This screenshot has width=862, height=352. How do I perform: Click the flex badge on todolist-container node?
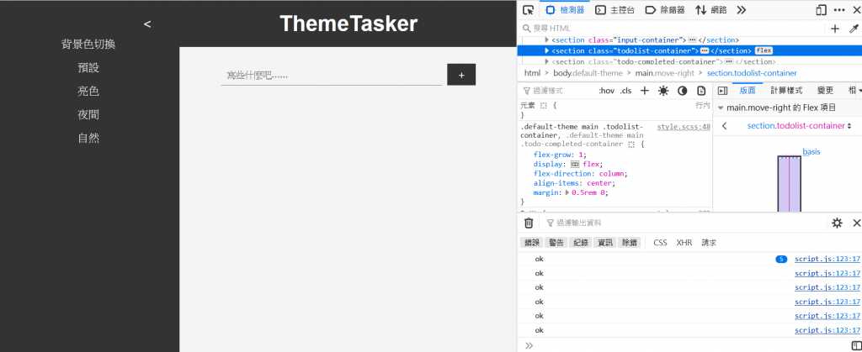click(764, 50)
